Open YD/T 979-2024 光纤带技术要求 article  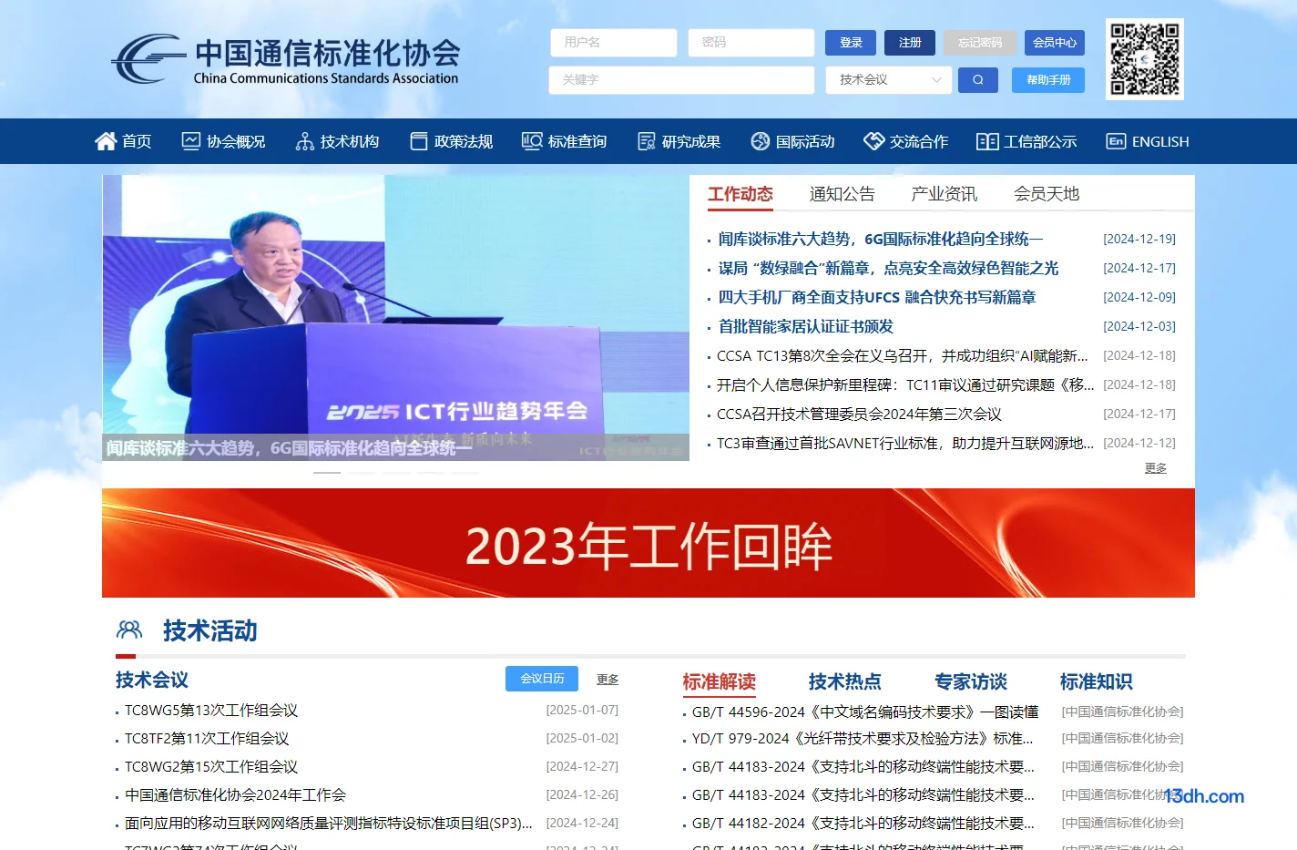(x=863, y=738)
